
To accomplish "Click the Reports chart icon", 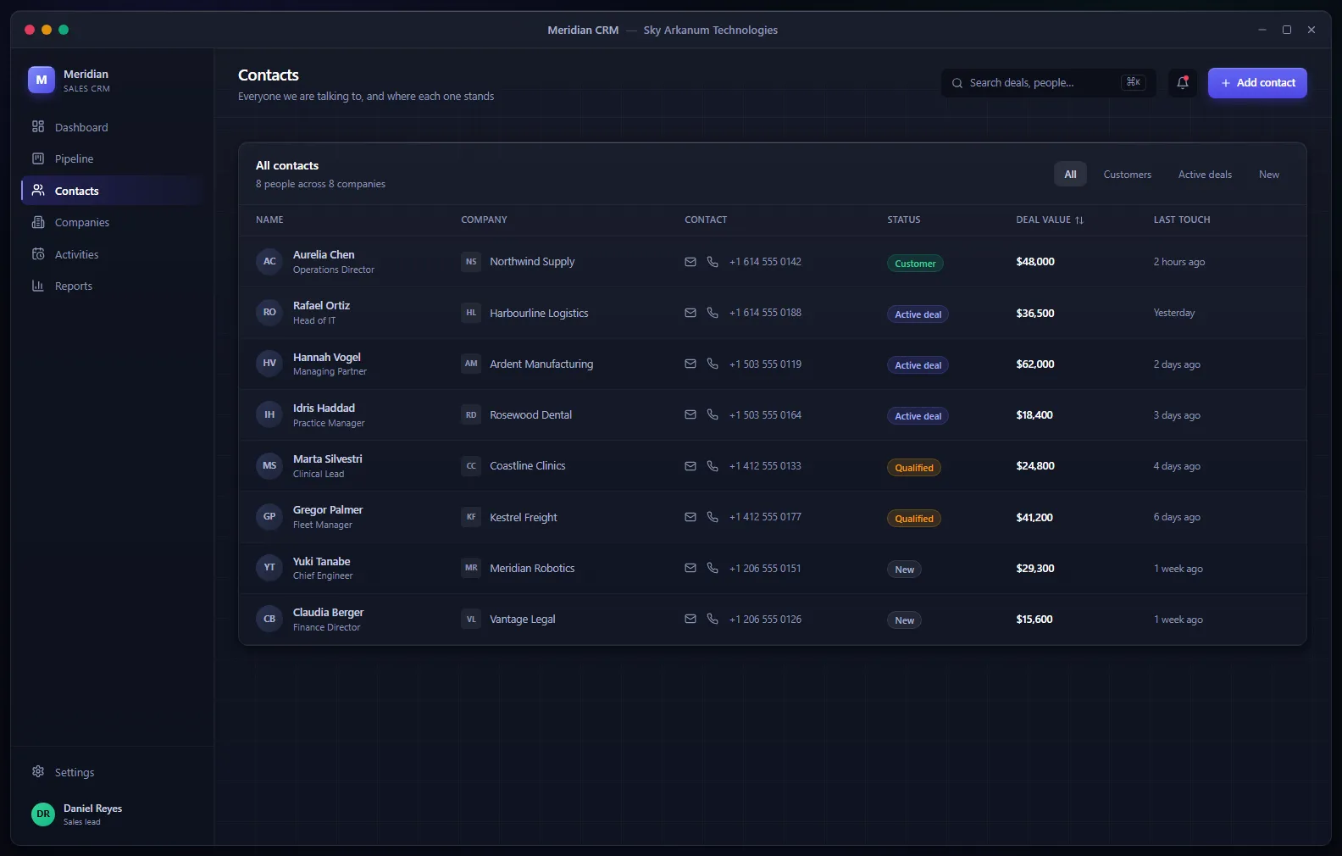I will tap(38, 286).
